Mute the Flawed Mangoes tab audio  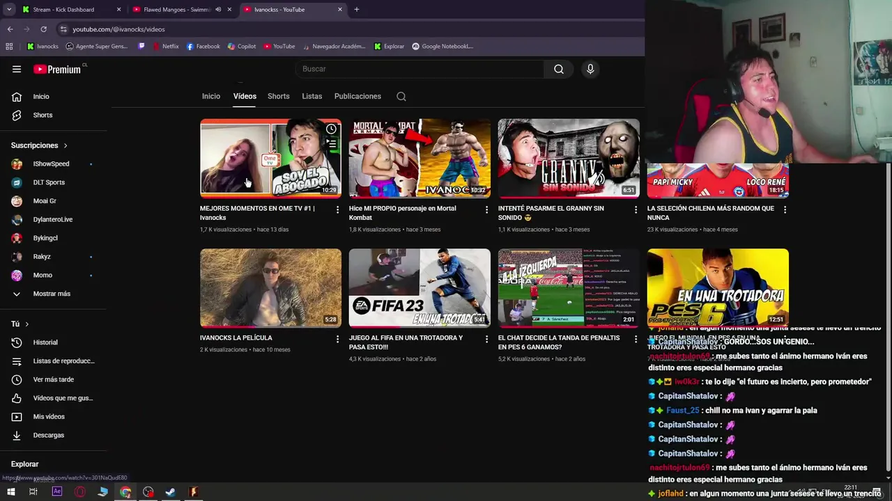(x=218, y=10)
